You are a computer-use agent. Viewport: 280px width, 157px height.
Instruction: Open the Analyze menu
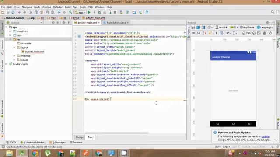(47, 7)
